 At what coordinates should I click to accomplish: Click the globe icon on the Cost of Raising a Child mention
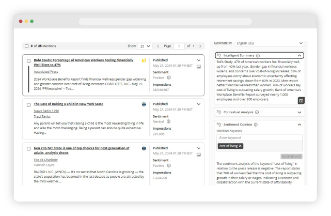(x=144, y=104)
